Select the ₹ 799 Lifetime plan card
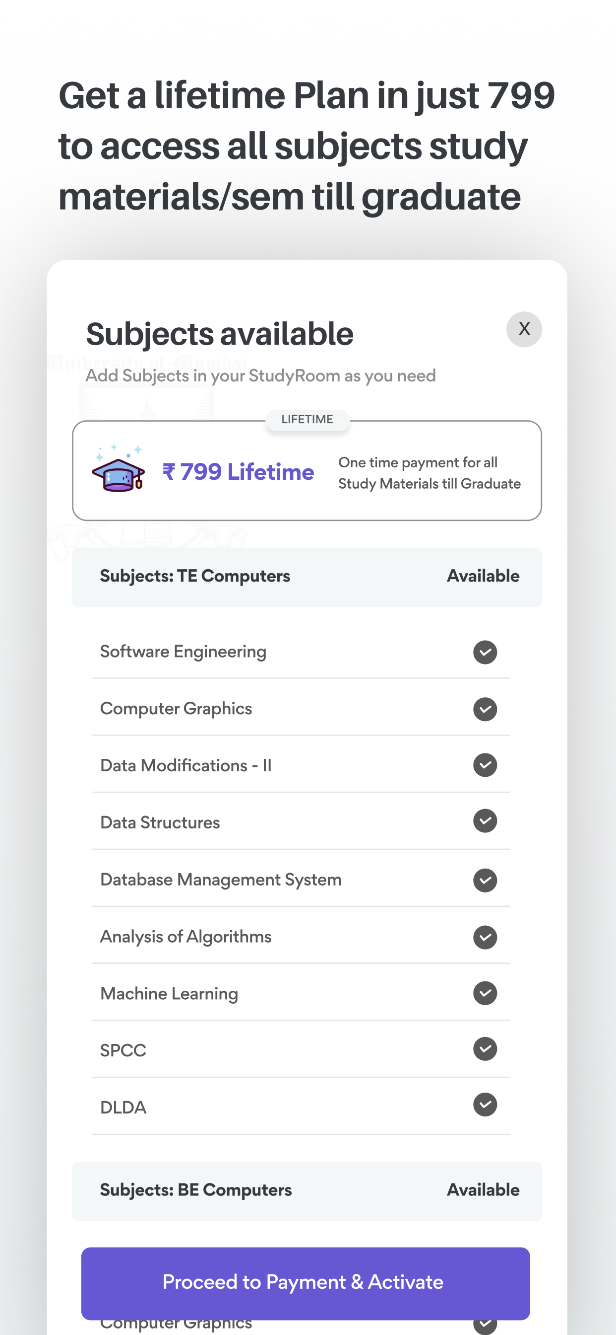The image size is (616, 1335). point(307,470)
